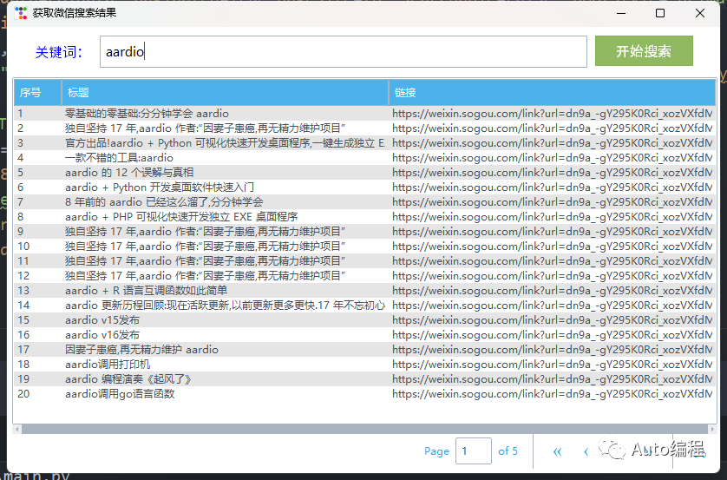Go to first page with double-left arrow
This screenshot has height=480, width=727.
557,451
